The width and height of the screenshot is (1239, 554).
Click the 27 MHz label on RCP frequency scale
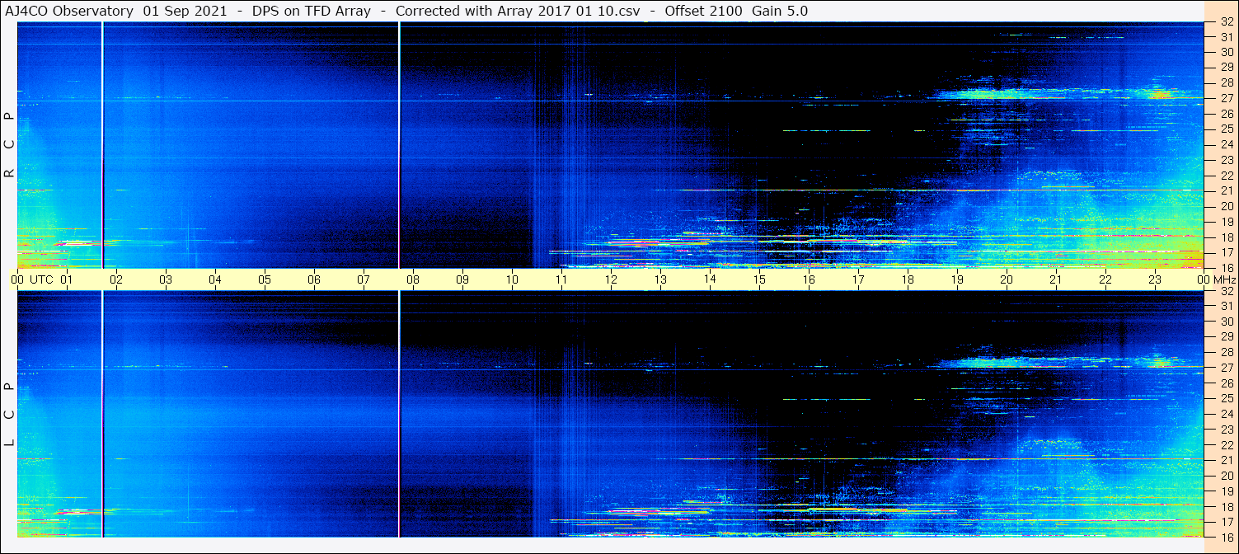click(1226, 98)
